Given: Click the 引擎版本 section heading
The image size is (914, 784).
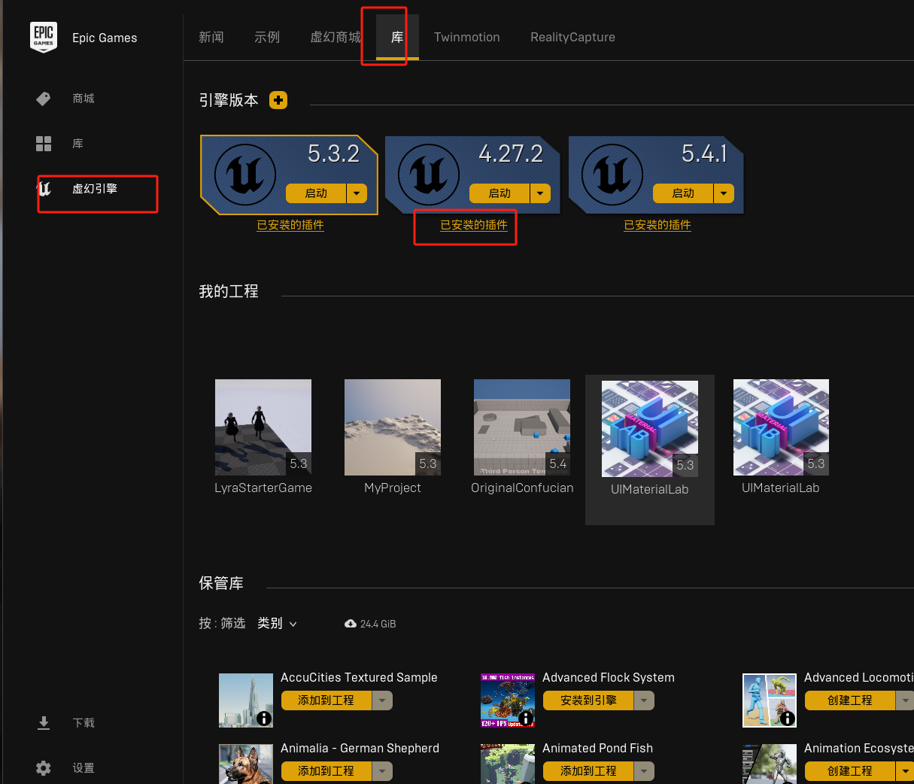Looking at the screenshot, I should 229,100.
